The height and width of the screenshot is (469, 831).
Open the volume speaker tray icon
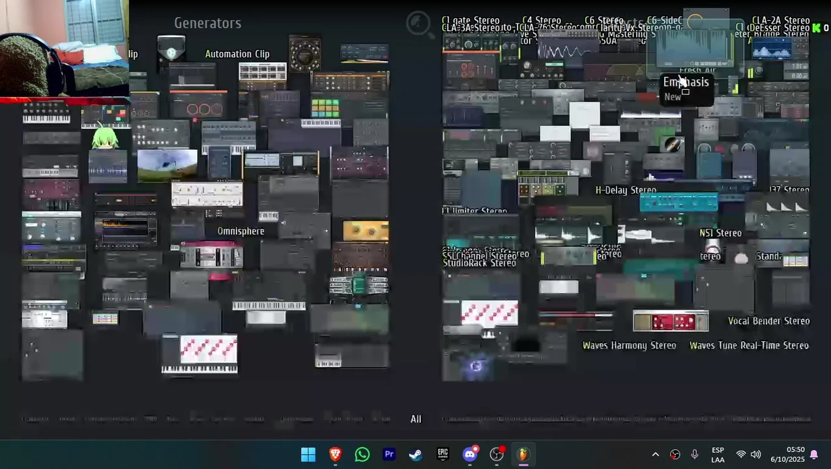pyautogui.click(x=755, y=455)
